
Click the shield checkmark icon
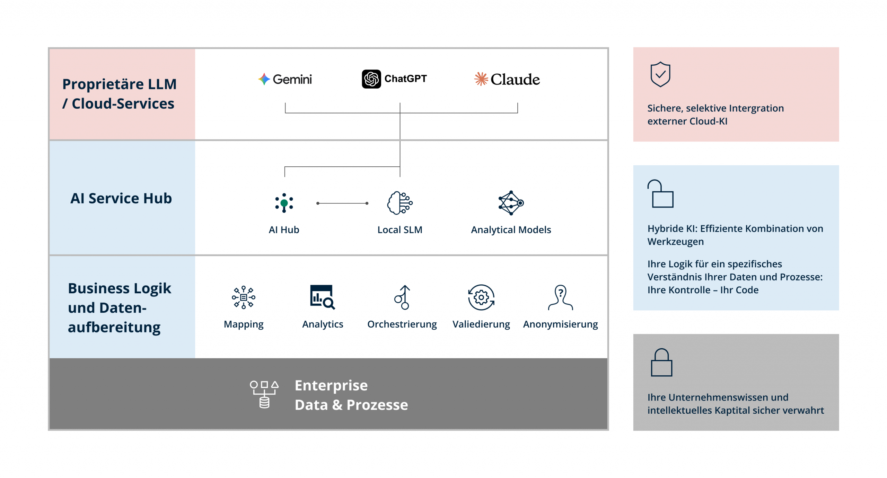pyautogui.click(x=660, y=74)
